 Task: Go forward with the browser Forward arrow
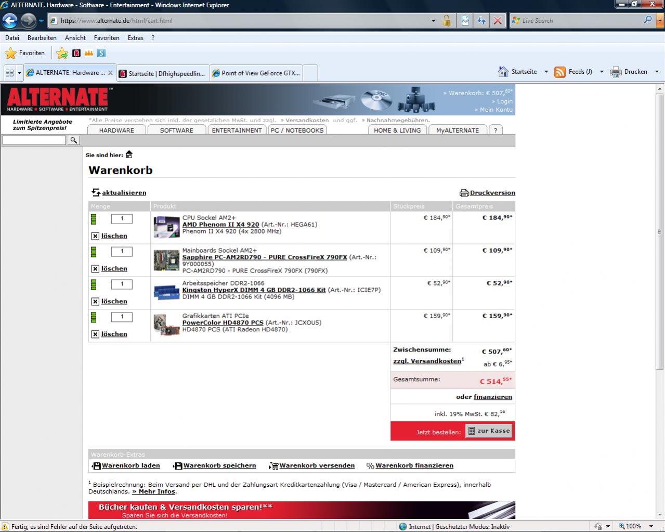click(29, 21)
